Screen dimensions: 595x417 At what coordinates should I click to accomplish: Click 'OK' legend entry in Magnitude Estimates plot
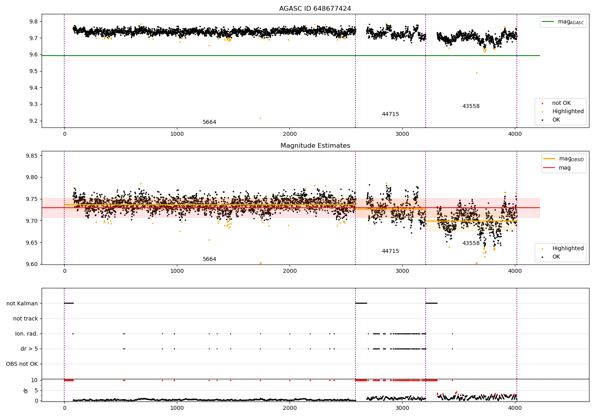(556, 257)
